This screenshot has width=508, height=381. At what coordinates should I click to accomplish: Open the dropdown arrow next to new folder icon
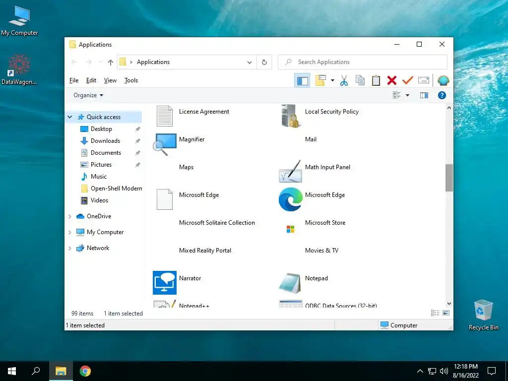pyautogui.click(x=332, y=80)
